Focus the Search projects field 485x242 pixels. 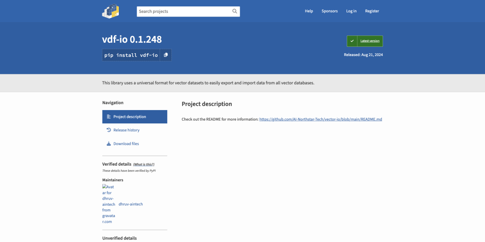184,11
